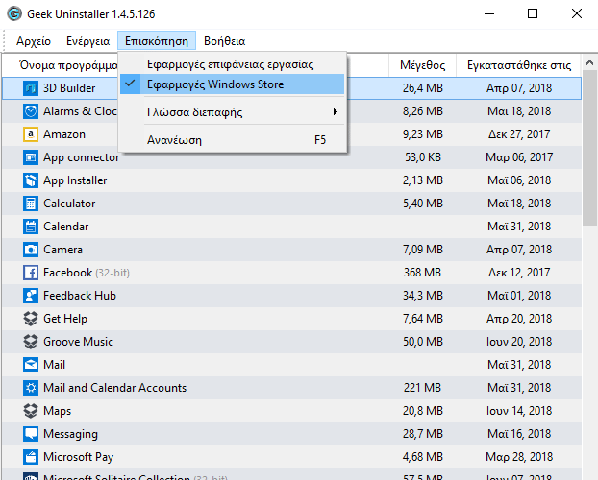
Task: Sort by Όνομα προγράμματος column header
Action: click(x=68, y=65)
